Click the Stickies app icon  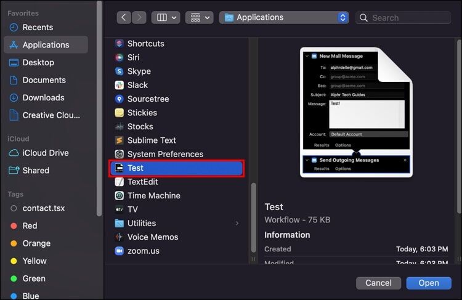click(119, 113)
